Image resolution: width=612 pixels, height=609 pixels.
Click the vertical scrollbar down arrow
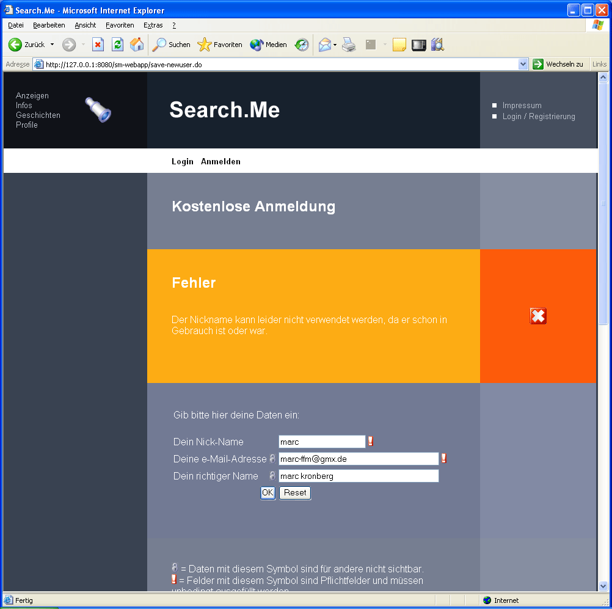coord(603,585)
